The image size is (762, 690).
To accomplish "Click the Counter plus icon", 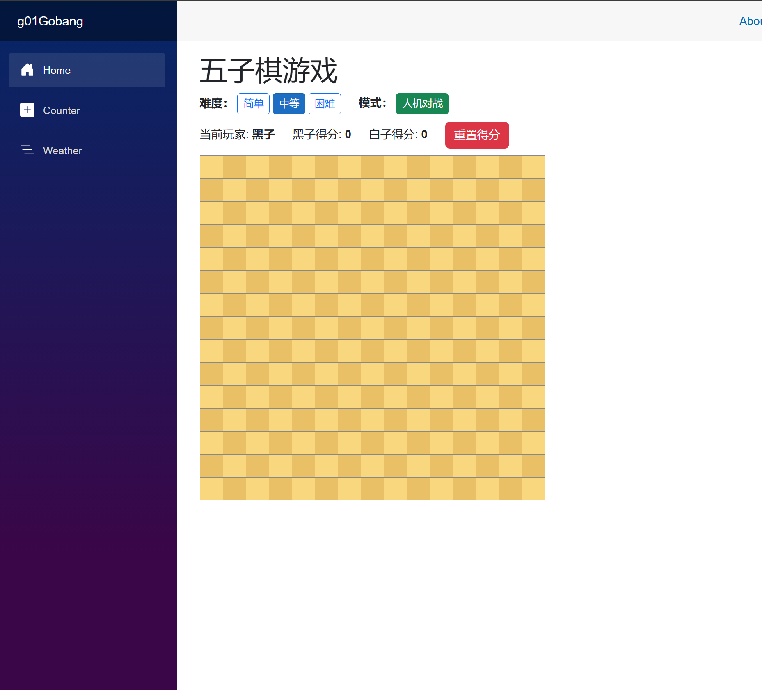I will [x=27, y=110].
